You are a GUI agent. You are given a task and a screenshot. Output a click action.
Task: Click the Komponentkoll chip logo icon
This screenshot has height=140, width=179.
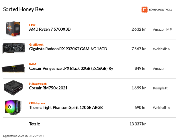pos(145,10)
